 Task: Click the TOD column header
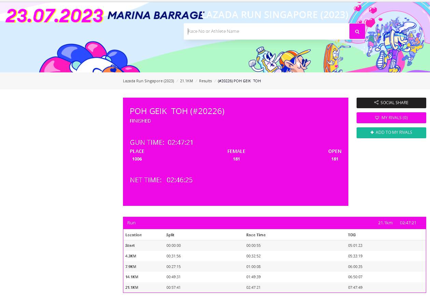click(x=352, y=235)
